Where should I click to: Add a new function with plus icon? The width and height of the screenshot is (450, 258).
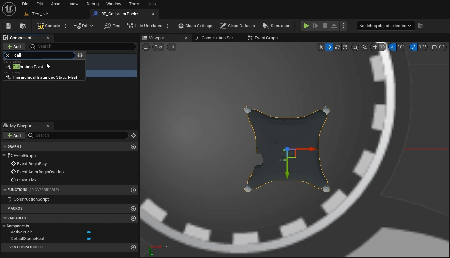(133, 190)
